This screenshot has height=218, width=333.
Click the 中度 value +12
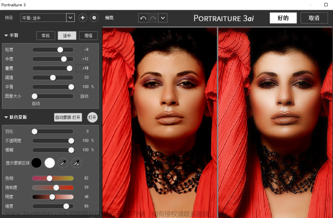click(85, 59)
